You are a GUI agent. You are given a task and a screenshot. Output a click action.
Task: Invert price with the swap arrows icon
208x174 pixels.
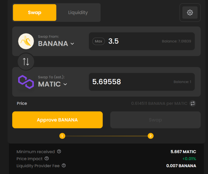[193, 103]
